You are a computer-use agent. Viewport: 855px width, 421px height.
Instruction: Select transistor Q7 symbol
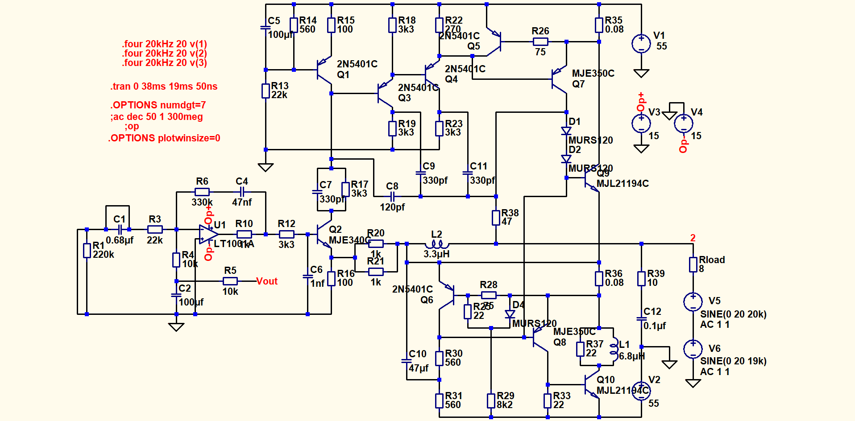click(559, 79)
